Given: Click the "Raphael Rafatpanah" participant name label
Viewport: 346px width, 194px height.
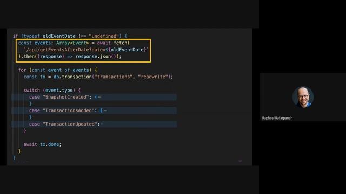Looking at the screenshot, I should (277, 118).
